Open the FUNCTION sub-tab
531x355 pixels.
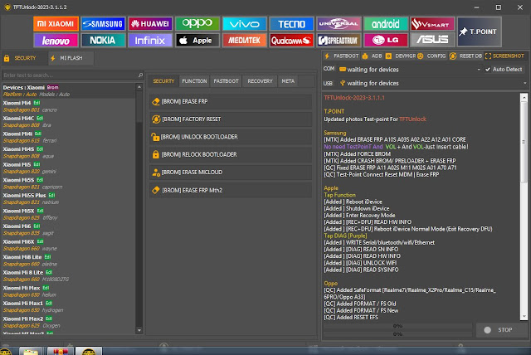click(x=194, y=81)
